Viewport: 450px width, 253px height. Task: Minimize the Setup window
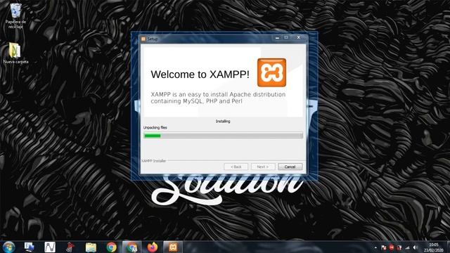coord(277,37)
